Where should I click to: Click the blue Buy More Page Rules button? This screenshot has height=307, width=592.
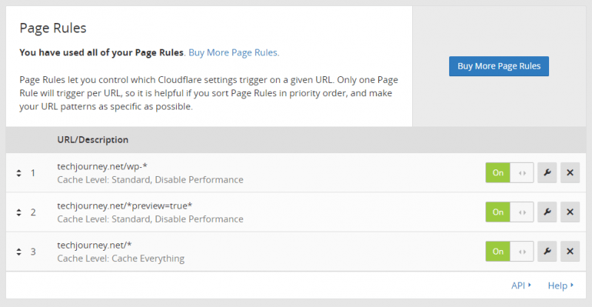pos(499,66)
